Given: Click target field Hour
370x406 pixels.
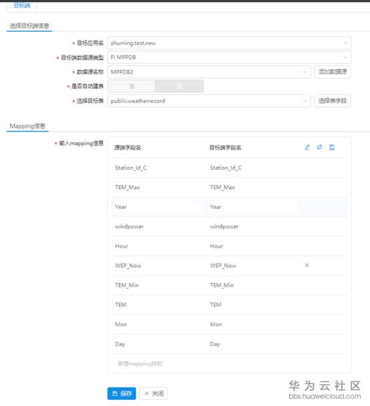Looking at the screenshot, I should pos(216,246).
